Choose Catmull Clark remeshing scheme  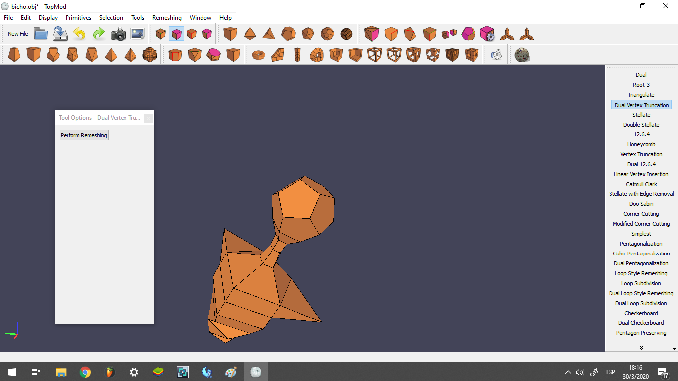click(x=641, y=184)
